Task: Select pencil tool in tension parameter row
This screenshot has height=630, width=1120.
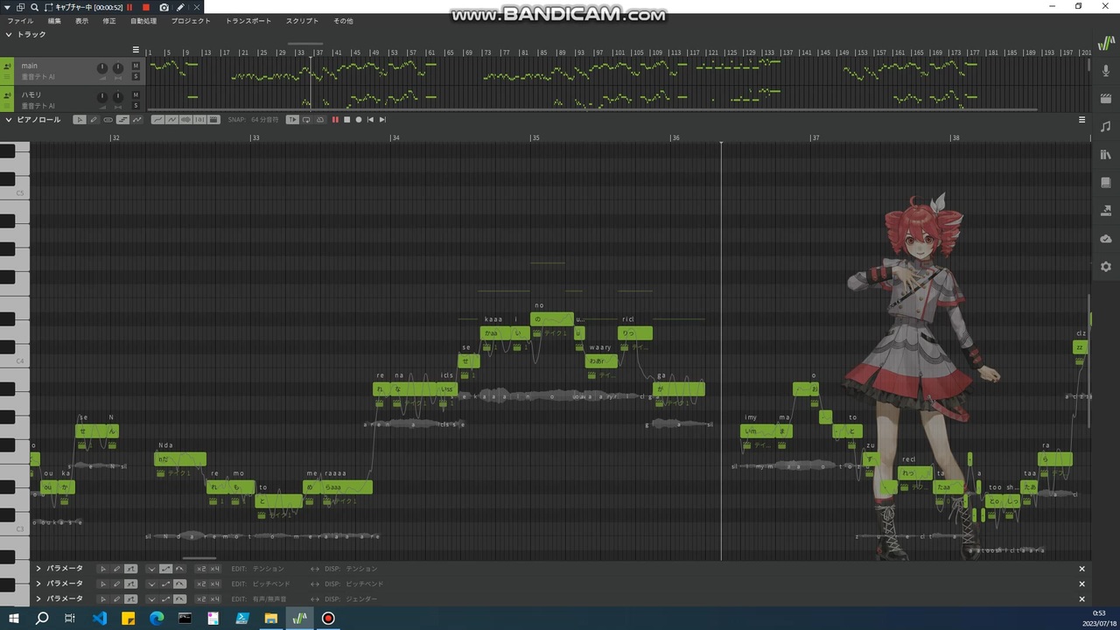Action: coord(116,569)
